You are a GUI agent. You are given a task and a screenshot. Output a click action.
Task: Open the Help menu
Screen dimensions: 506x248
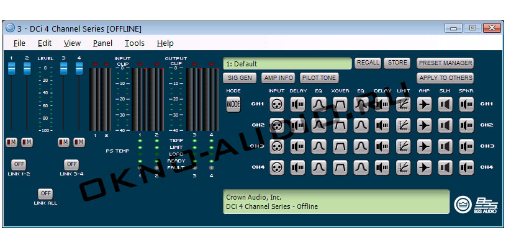[165, 43]
